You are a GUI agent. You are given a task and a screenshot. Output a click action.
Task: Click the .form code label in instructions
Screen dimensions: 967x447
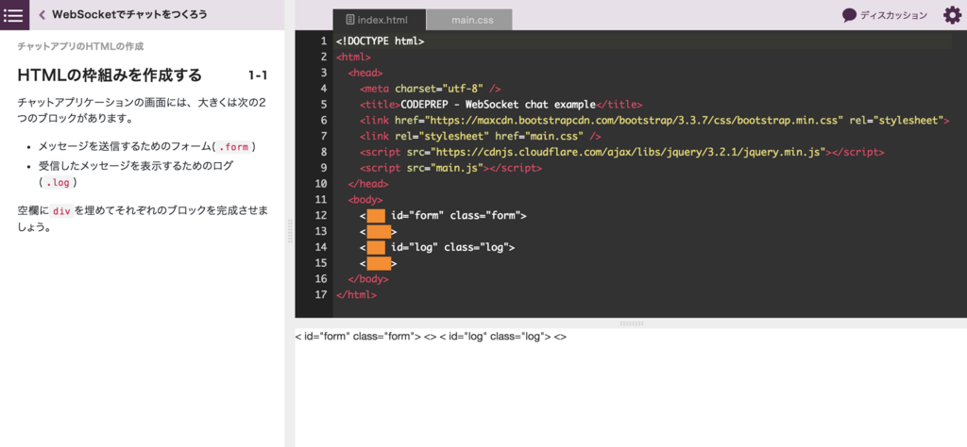click(232, 147)
